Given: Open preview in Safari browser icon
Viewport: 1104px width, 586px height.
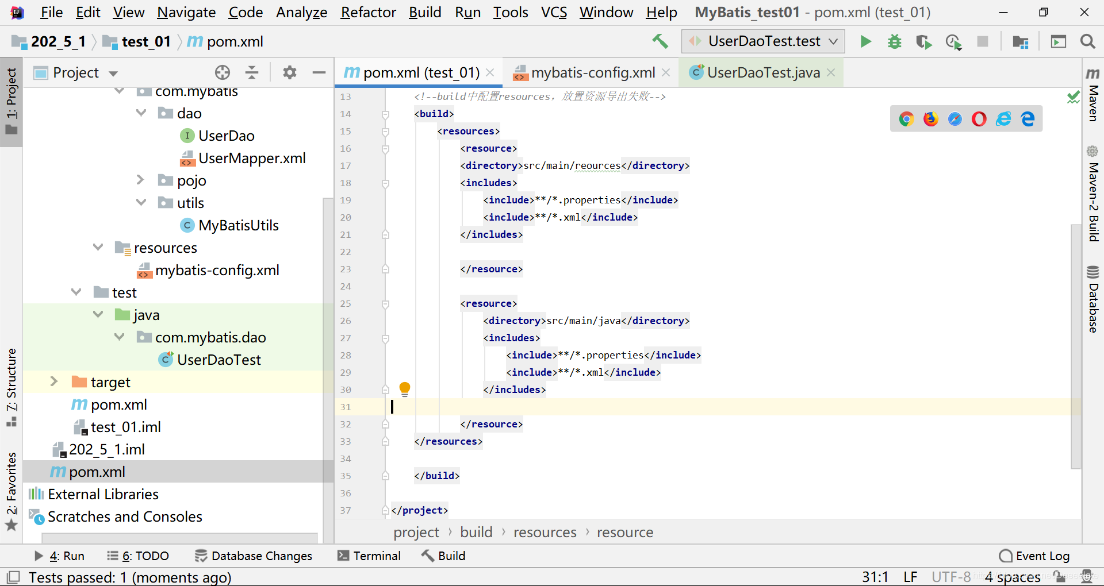Looking at the screenshot, I should [x=955, y=119].
